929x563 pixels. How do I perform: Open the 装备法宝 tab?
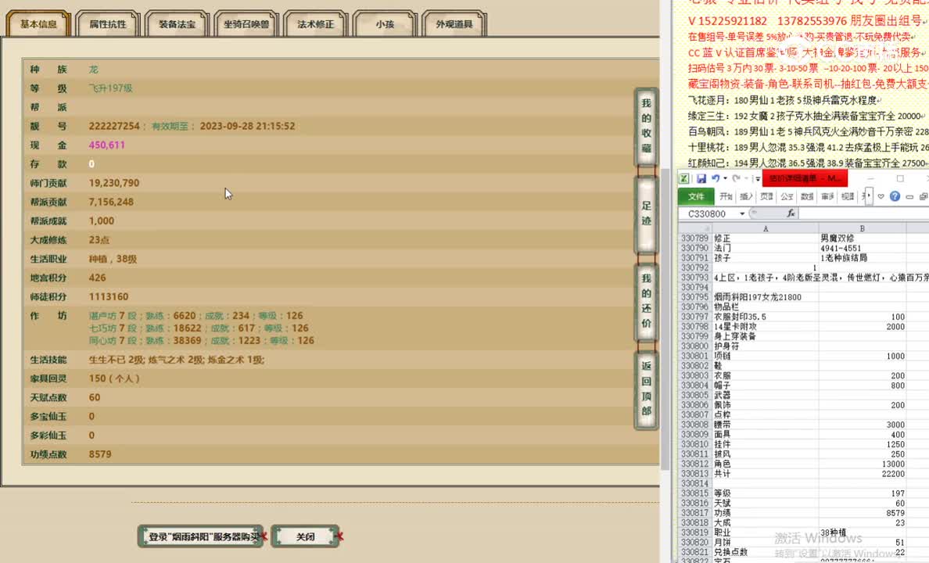point(176,23)
